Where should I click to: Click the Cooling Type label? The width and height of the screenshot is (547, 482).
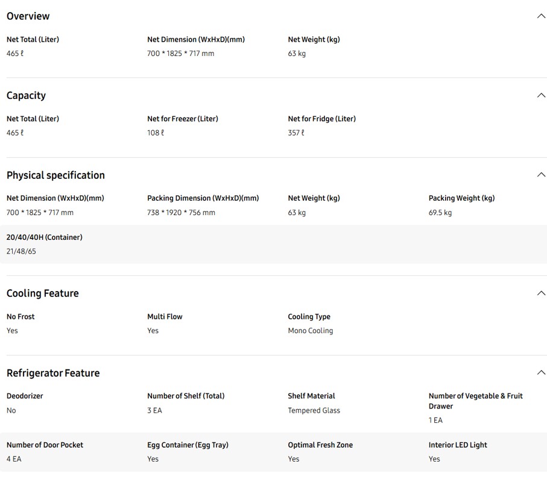309,317
